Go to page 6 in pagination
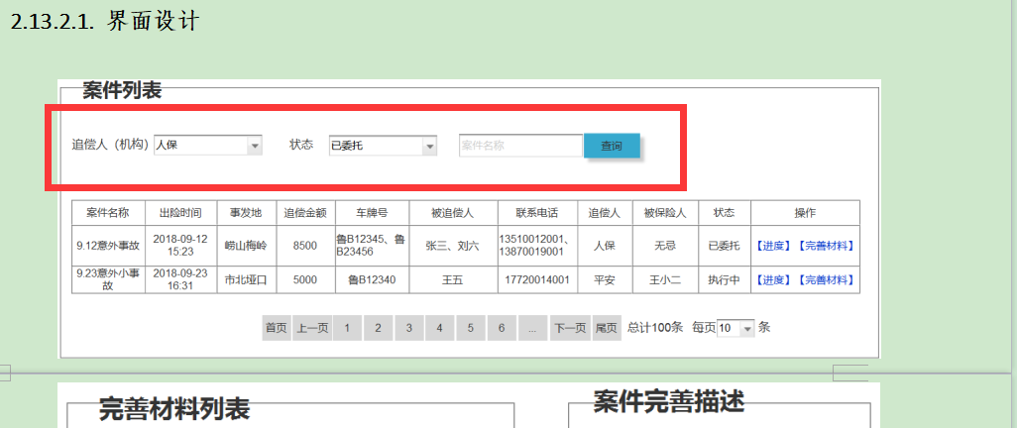The image size is (1017, 428). pyautogui.click(x=502, y=328)
